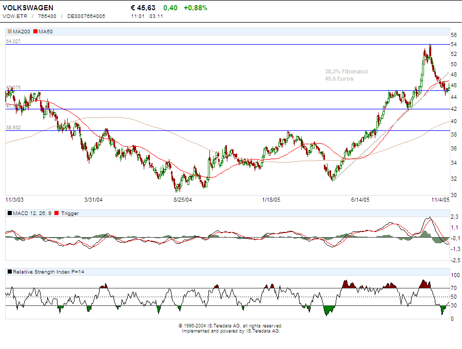Click the 42 price axis value
The image size is (462, 349).
coord(454,109)
